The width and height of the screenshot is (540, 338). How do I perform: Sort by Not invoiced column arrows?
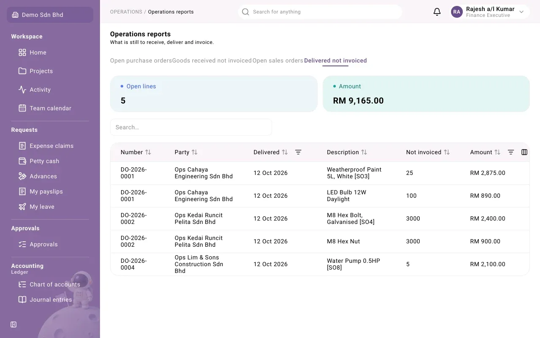447,152
